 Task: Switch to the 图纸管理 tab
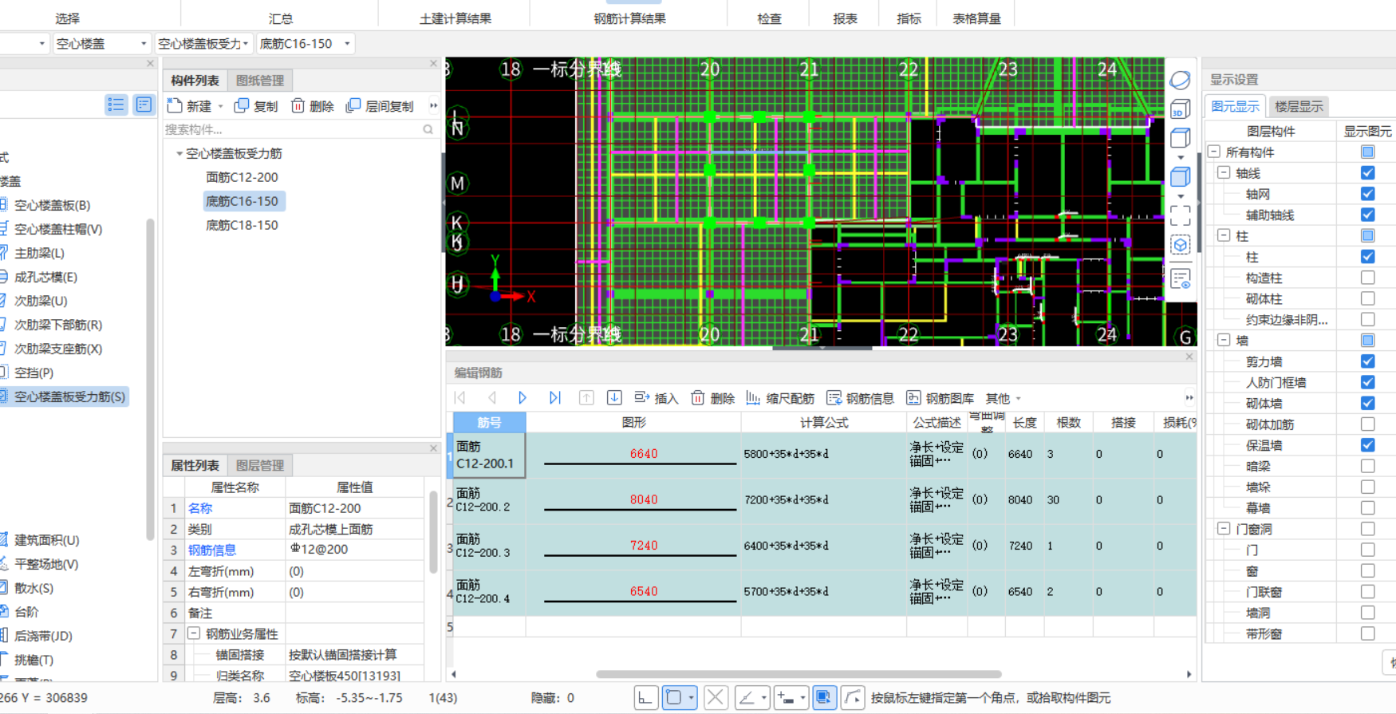pos(260,81)
